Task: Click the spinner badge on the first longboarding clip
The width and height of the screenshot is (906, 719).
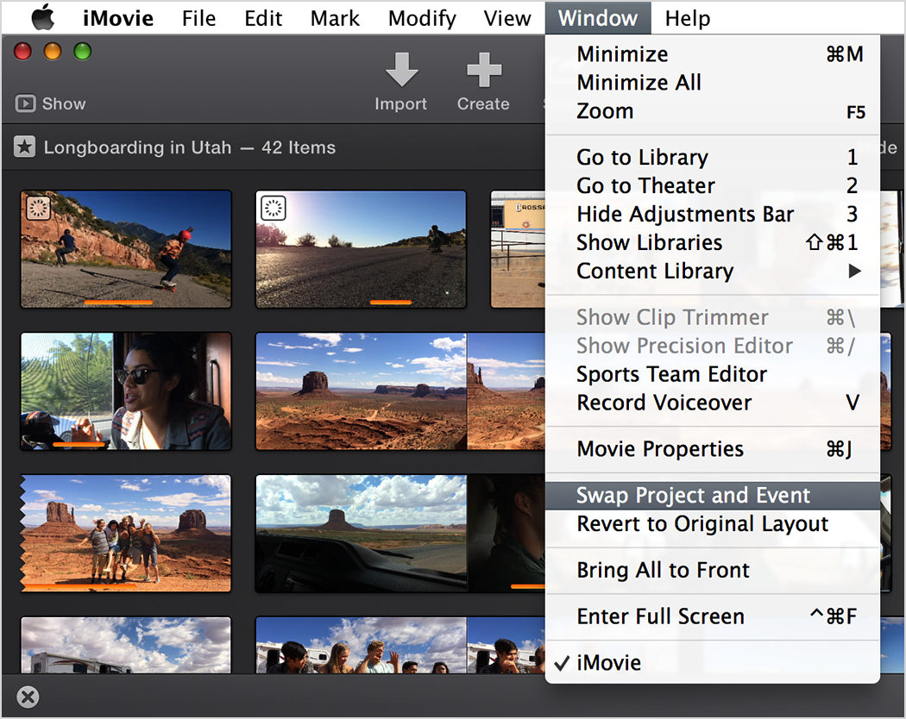Action: (38, 208)
